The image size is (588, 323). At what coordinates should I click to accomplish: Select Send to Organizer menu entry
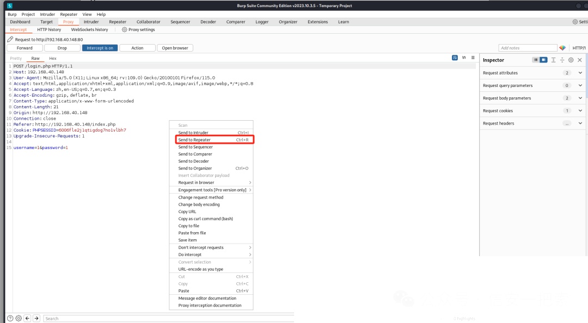[211, 168]
